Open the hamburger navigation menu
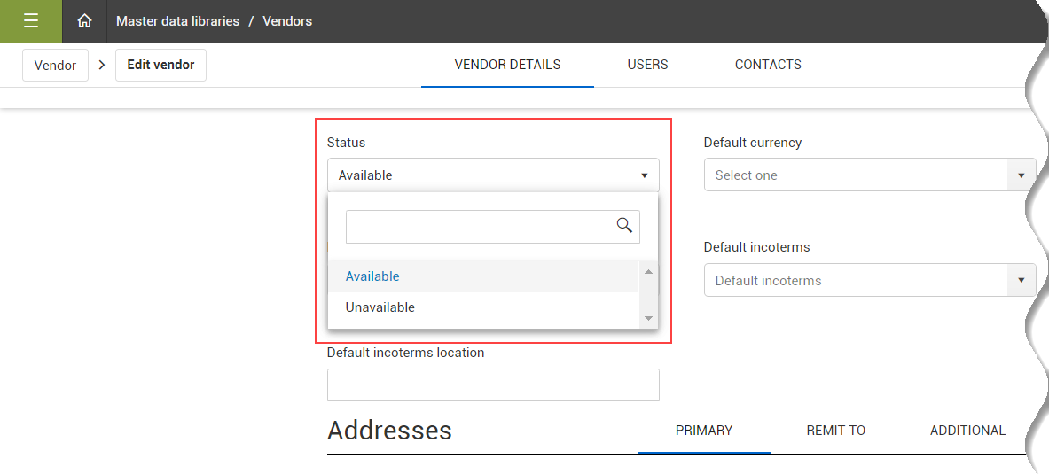Screen dimensions: 1049x474 [x=30, y=21]
